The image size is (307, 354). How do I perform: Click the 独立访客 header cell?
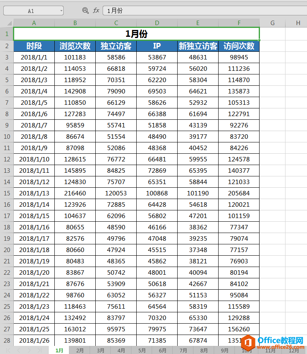pos(116,46)
